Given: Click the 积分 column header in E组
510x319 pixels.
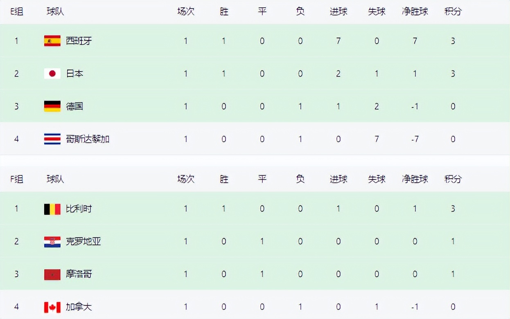Looking at the screenshot, I should click(x=453, y=12).
